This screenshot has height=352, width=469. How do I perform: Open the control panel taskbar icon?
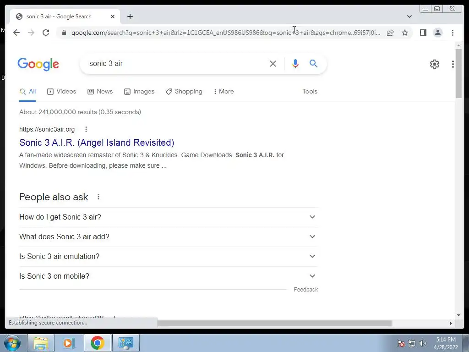click(125, 343)
